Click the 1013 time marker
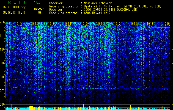Screen dimensions: 173x110 tap(51, 24)
